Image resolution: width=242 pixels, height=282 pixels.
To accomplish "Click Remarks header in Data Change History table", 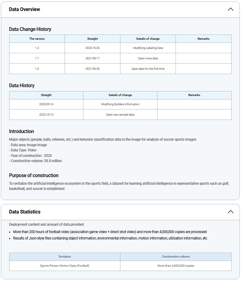I will point(203,39).
